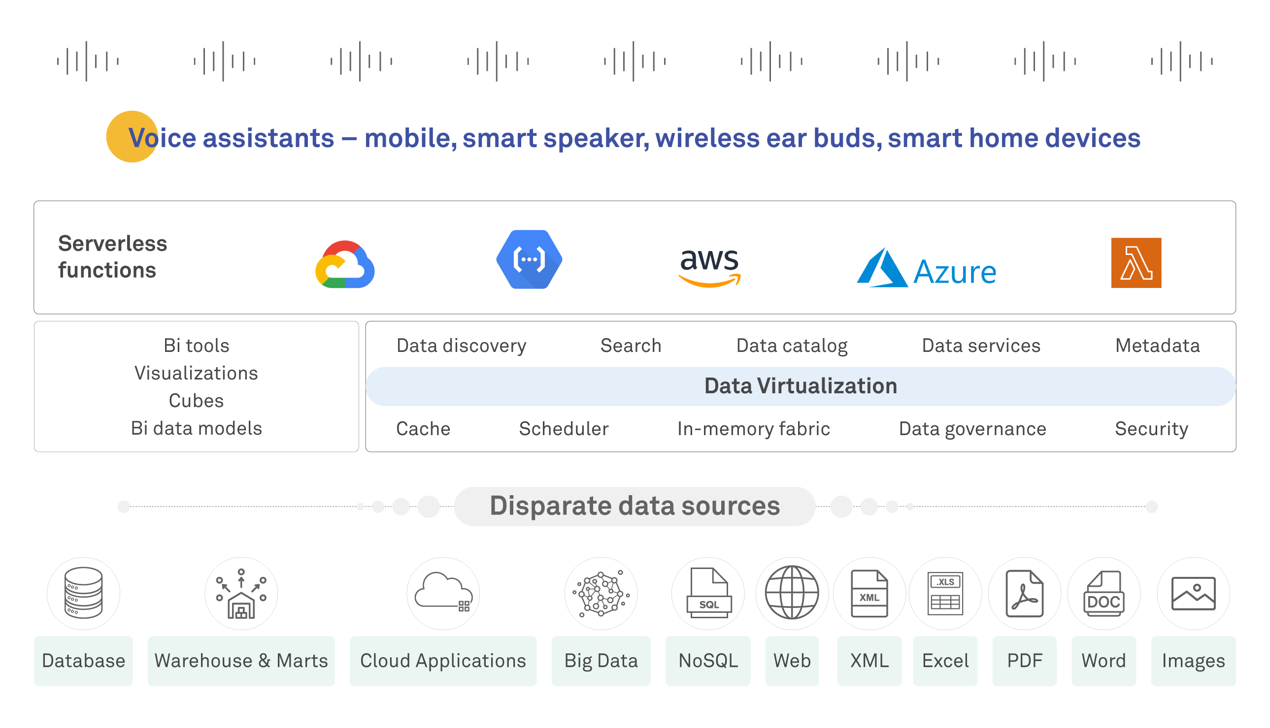Screen dimensions: 1270x728
Task: Click the Azure logo
Action: [926, 269]
